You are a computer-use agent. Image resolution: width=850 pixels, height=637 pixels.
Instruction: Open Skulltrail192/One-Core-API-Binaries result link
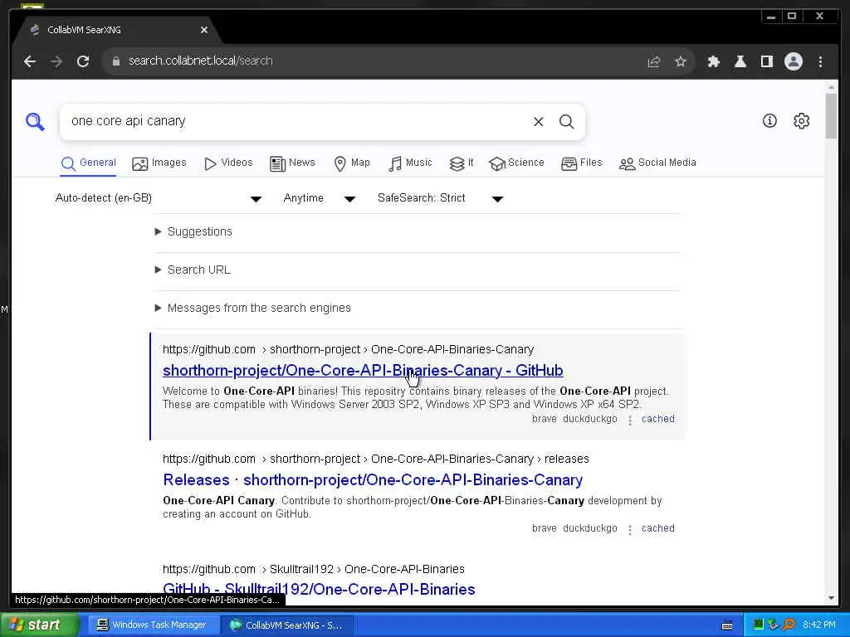pyautogui.click(x=319, y=590)
